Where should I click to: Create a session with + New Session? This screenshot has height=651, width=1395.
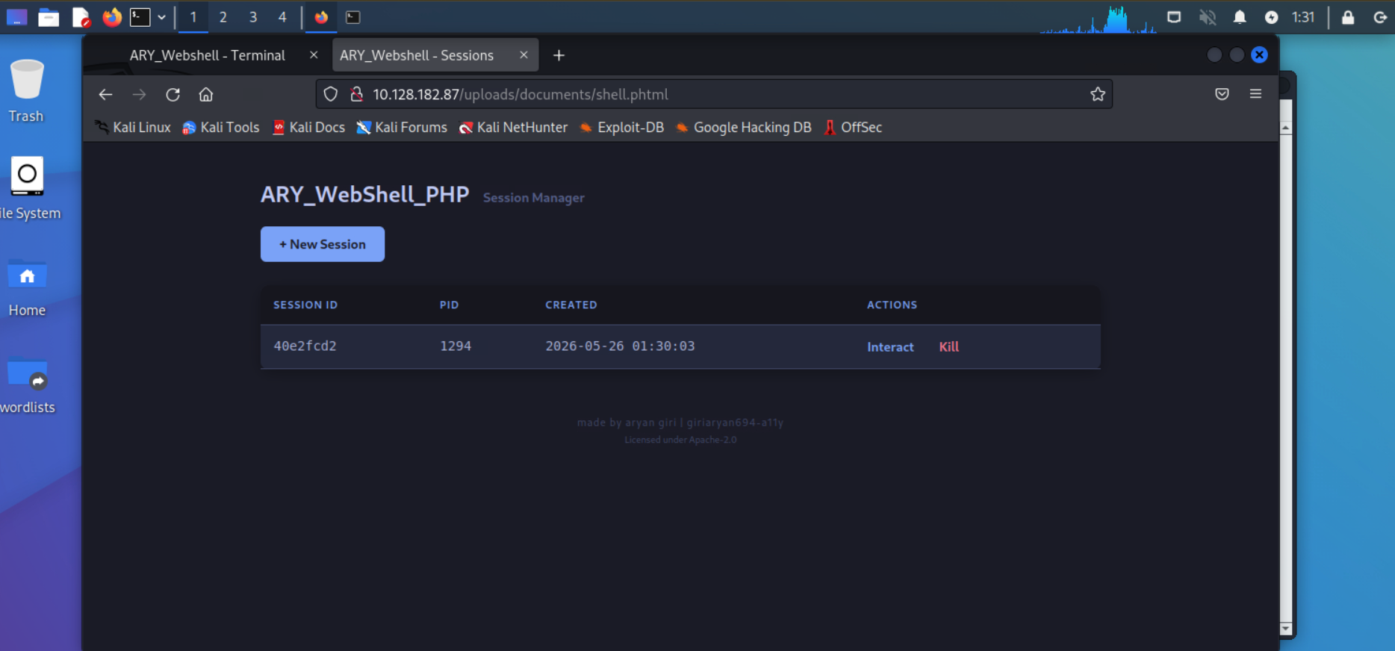pos(323,244)
